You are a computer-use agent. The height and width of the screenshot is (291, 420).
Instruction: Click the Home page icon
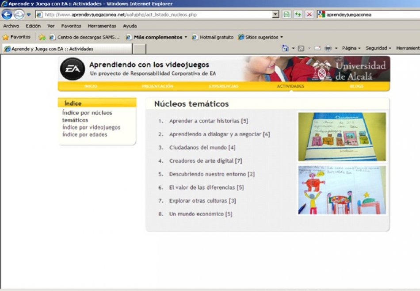(286, 48)
